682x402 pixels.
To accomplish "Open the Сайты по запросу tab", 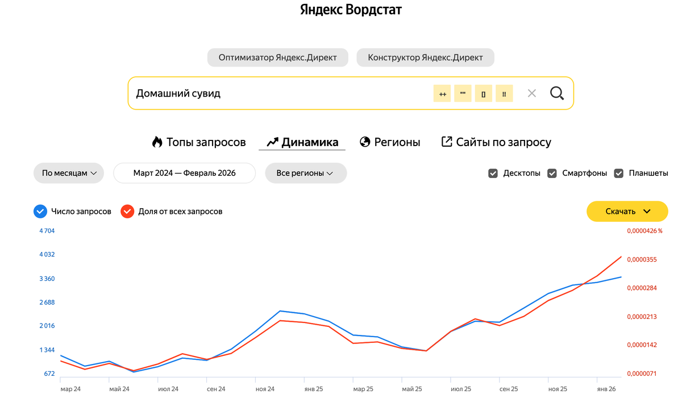I will coord(496,142).
